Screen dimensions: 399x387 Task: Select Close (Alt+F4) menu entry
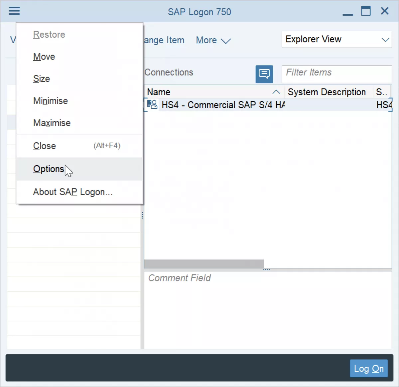pyautogui.click(x=79, y=146)
